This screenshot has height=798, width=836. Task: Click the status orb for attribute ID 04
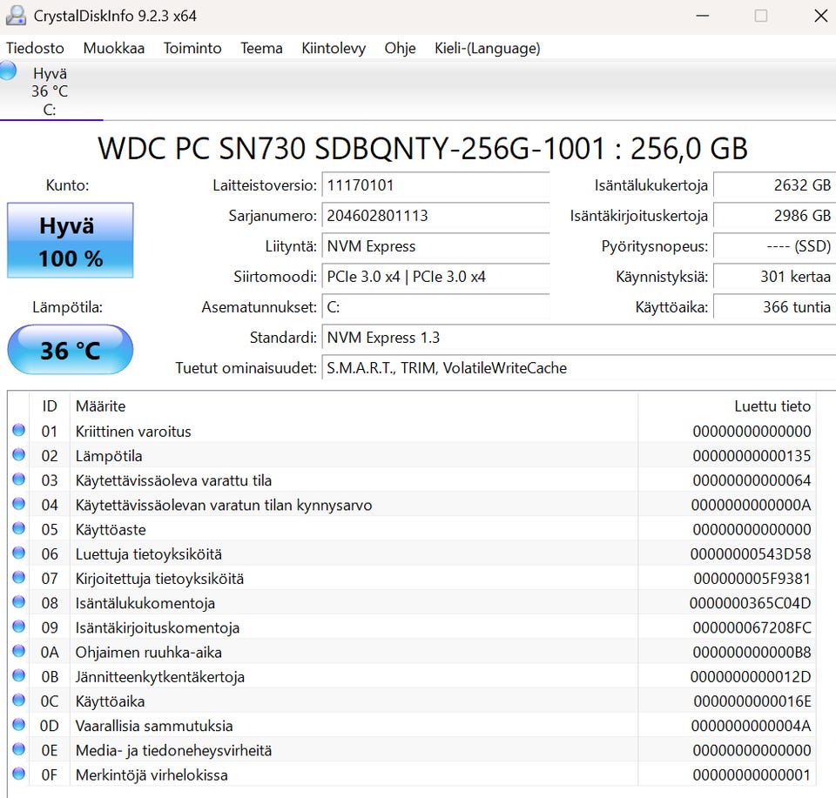(x=18, y=503)
